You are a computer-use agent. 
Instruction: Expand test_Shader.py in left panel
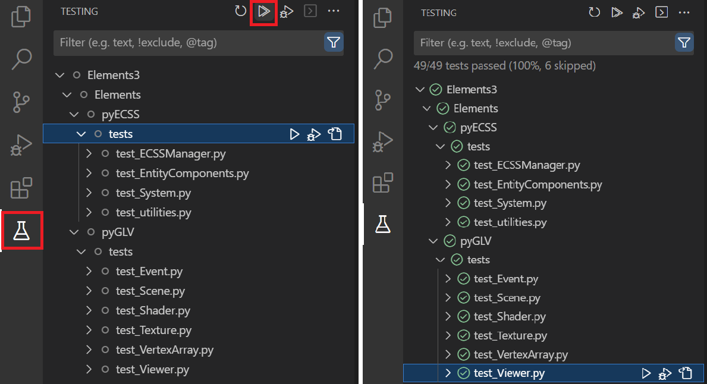tap(89, 310)
